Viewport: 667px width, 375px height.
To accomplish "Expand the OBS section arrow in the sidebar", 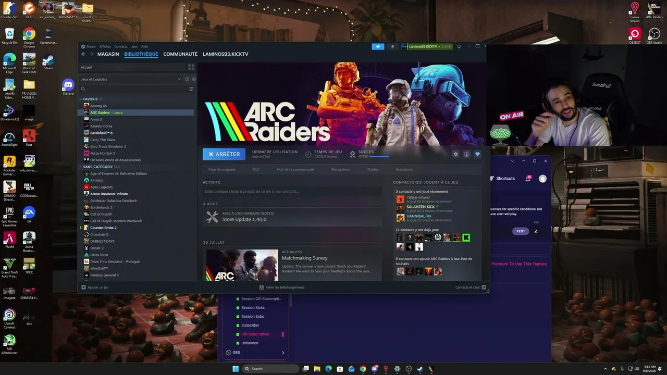I will point(283,353).
